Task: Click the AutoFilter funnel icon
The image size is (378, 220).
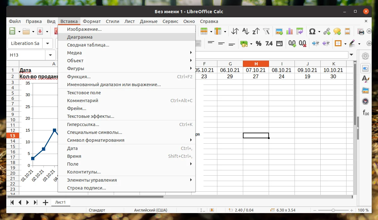Action: pyautogui.click(x=266, y=31)
